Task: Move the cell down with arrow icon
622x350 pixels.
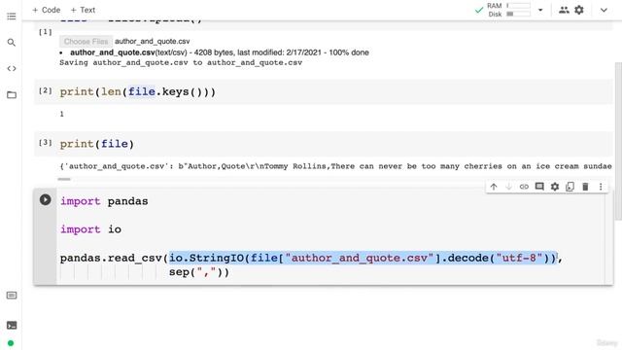Action: point(508,187)
